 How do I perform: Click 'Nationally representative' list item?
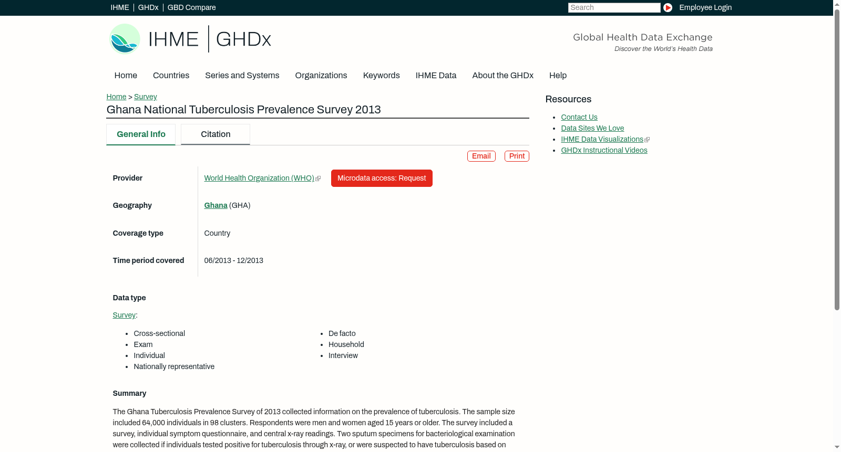coord(174,366)
